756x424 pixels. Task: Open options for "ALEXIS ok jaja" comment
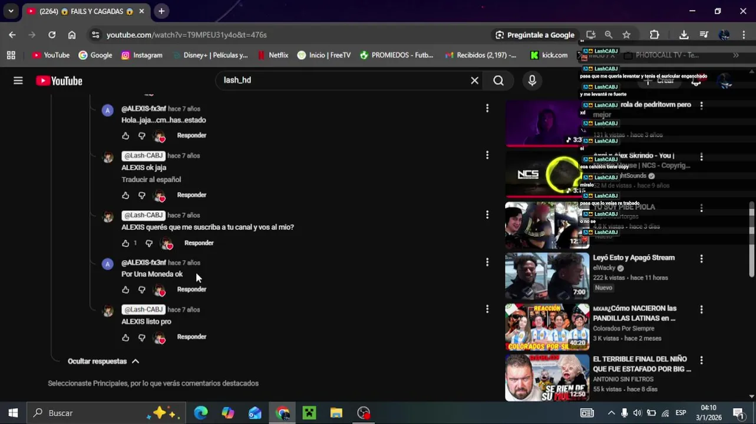(x=487, y=155)
